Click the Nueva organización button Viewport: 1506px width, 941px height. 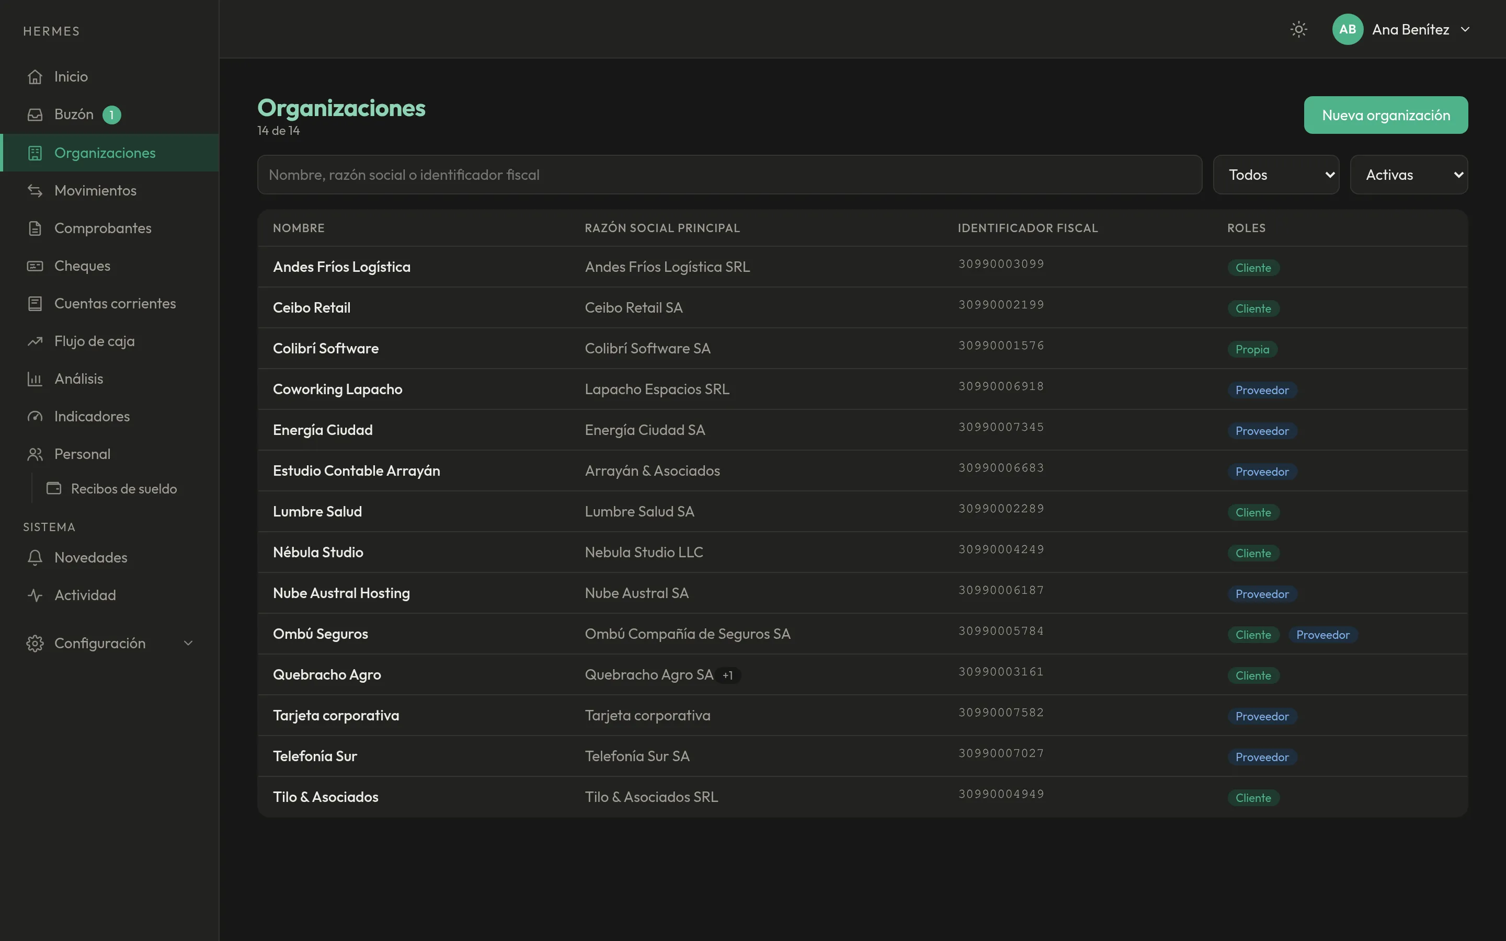point(1385,115)
